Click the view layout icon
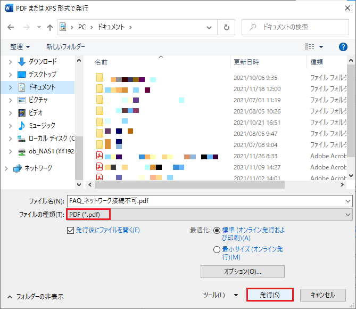This screenshot has width=356, height=309. pyautogui.click(x=310, y=47)
